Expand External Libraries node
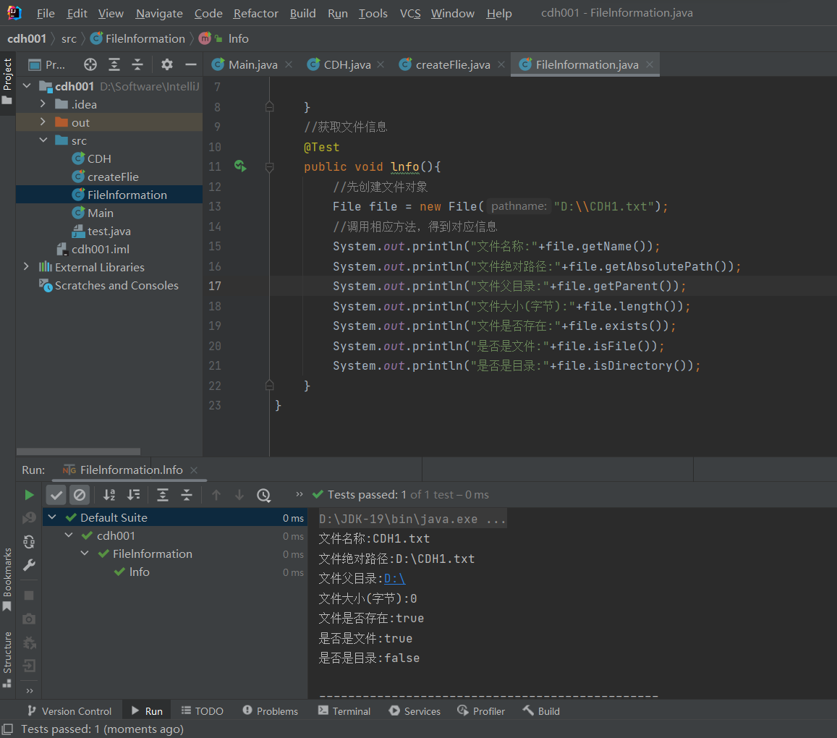837x738 pixels. point(27,267)
